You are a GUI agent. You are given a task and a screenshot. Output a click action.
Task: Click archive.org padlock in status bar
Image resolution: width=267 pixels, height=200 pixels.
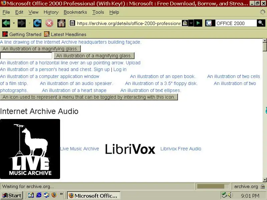click(x=263, y=186)
